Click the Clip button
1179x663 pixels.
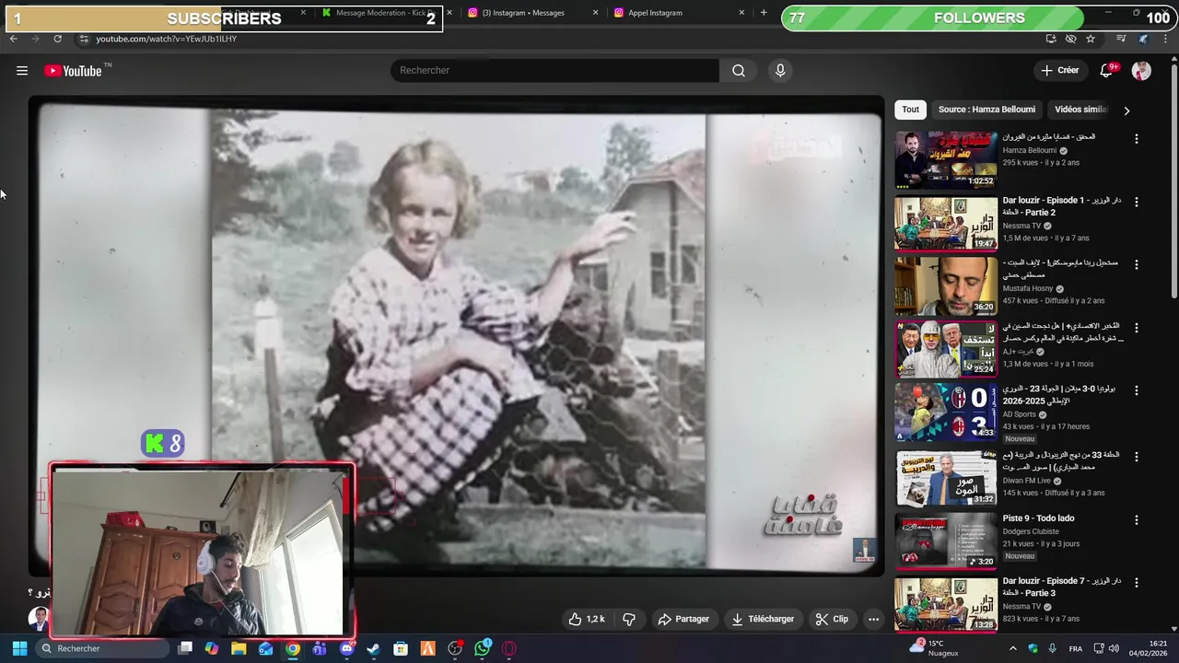(832, 620)
